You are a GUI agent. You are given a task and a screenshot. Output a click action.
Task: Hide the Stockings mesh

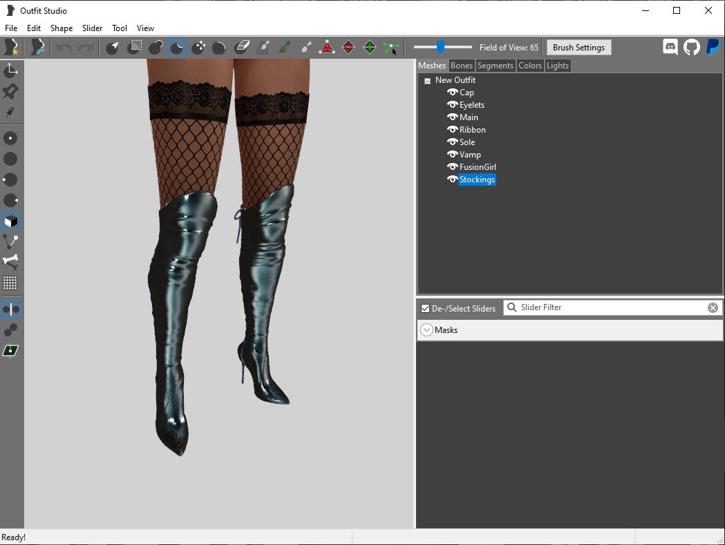pyautogui.click(x=453, y=180)
